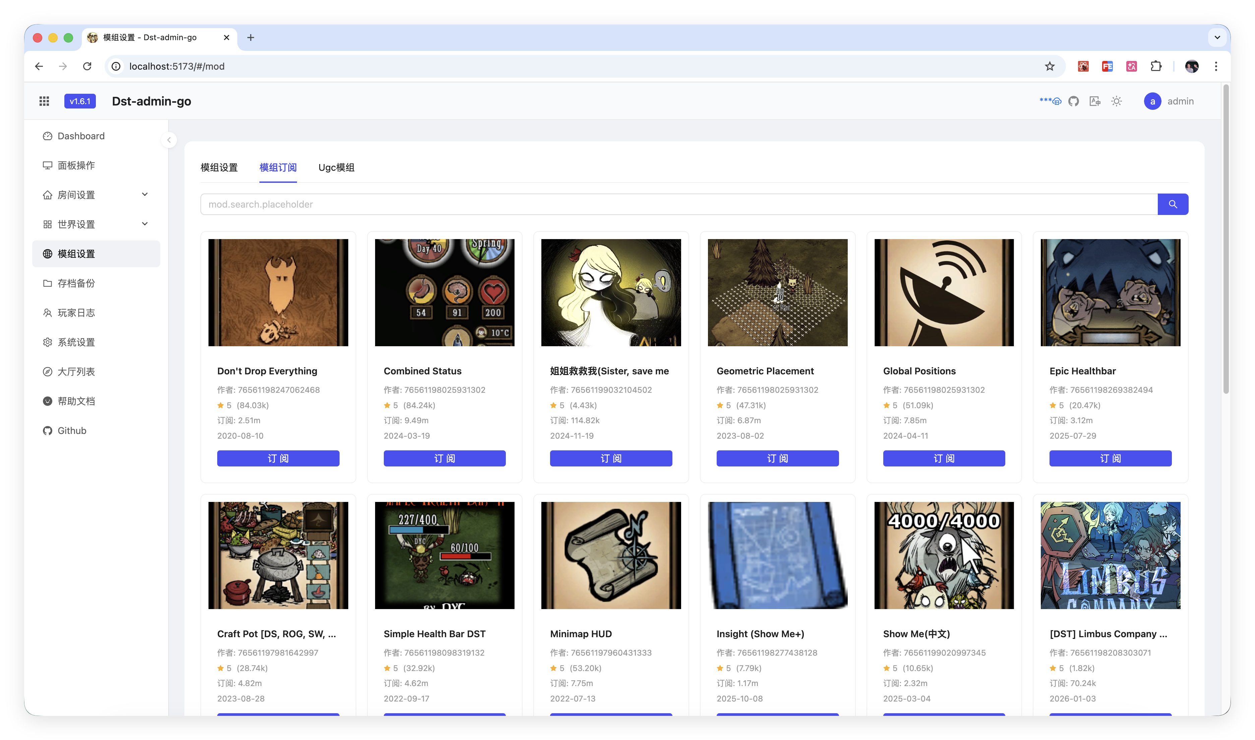The width and height of the screenshot is (1255, 740).
Task: Open Insight (Show Me+) blueprint thumbnail
Action: tap(778, 556)
